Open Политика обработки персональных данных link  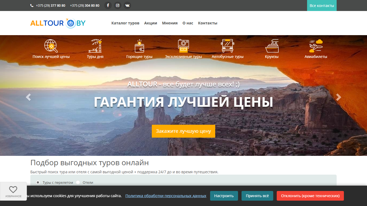pyautogui.click(x=166, y=196)
